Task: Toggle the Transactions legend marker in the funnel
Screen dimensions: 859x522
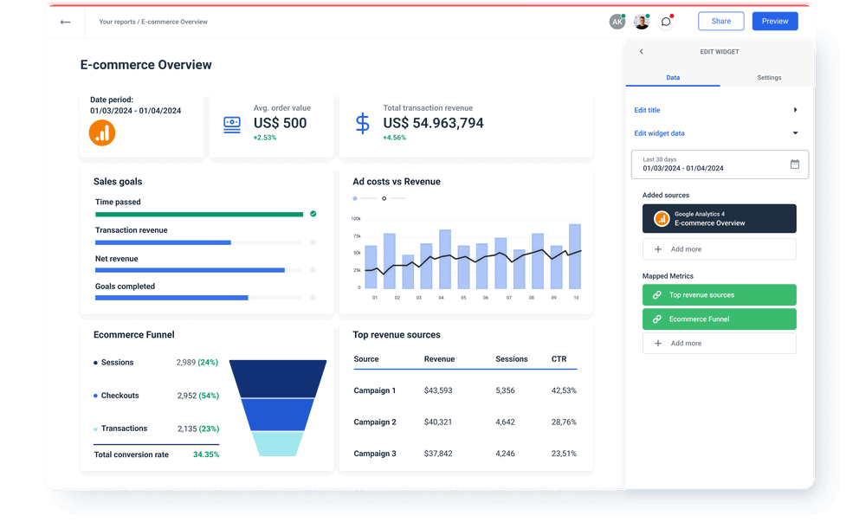Action: coord(94,428)
